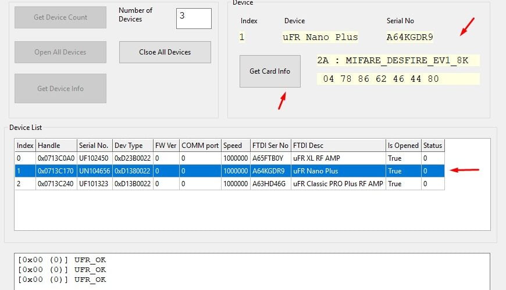The width and height of the screenshot is (506, 290).
Task: Sort by the Speed column header
Action: pos(236,146)
